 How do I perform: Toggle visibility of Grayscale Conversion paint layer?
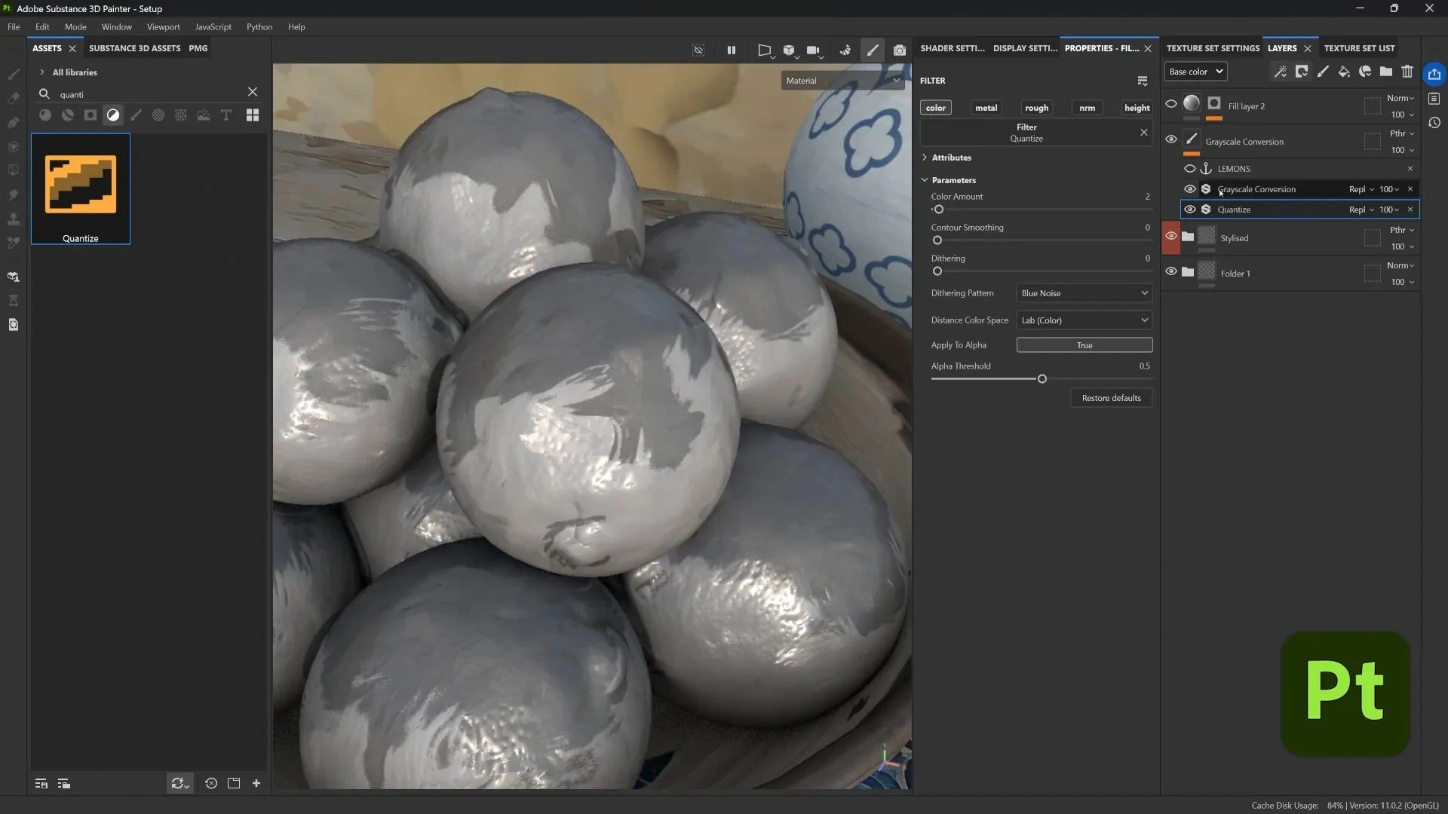[1171, 139]
